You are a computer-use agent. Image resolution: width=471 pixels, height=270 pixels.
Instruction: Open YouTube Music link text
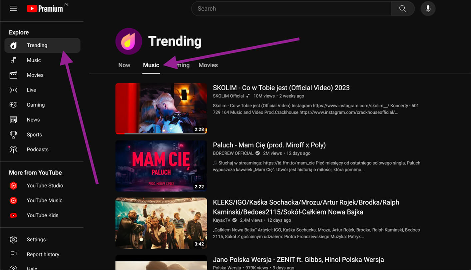[x=45, y=200]
